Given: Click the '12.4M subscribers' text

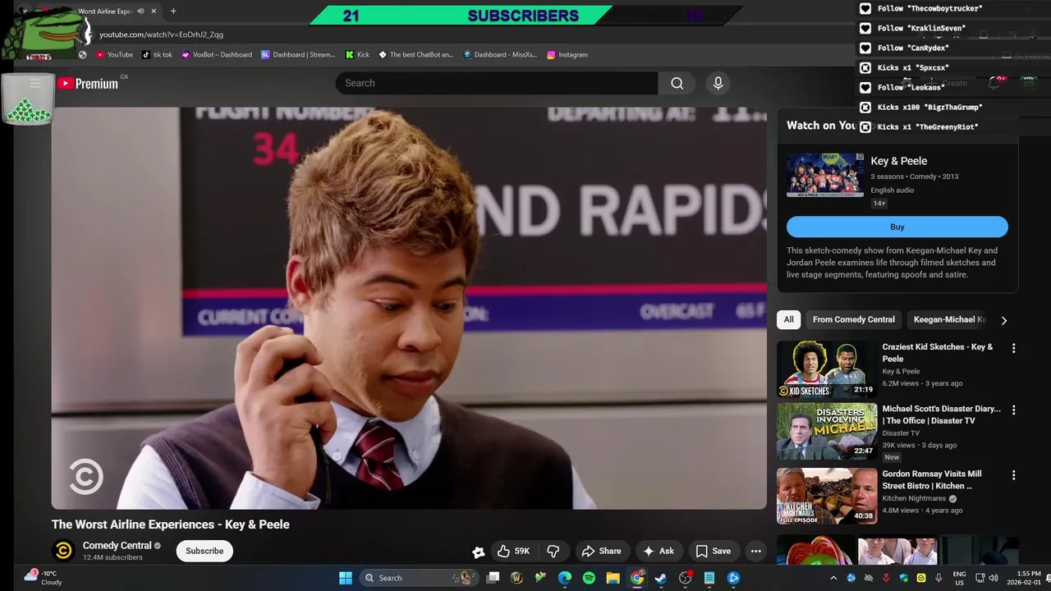Looking at the screenshot, I should coord(112,557).
